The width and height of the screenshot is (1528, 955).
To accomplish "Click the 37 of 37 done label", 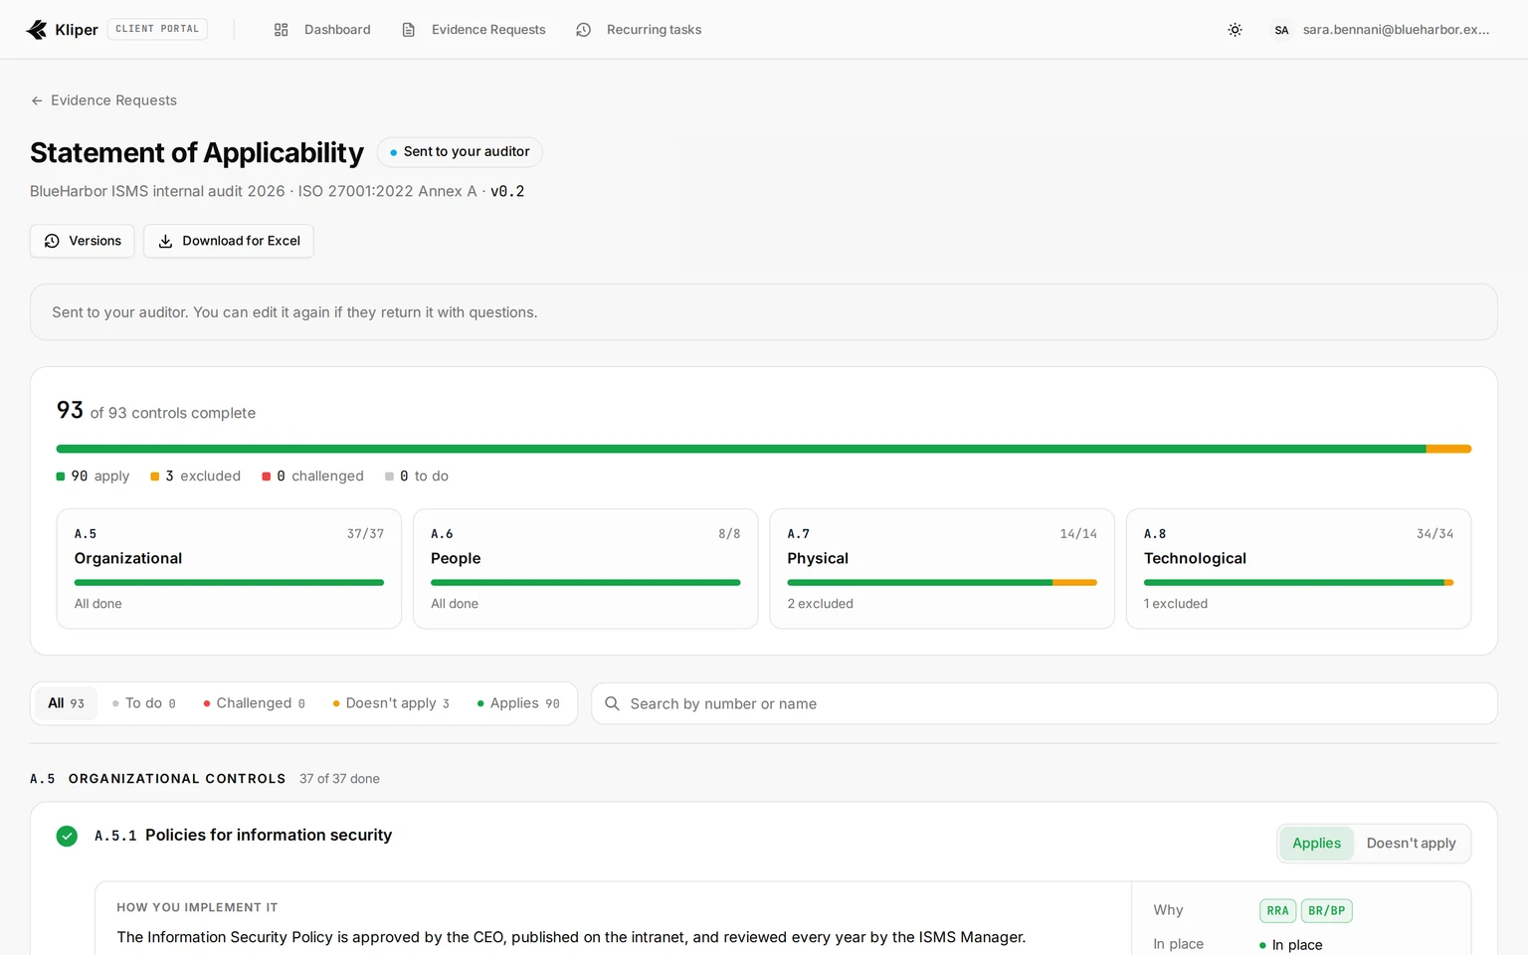I will tap(339, 779).
